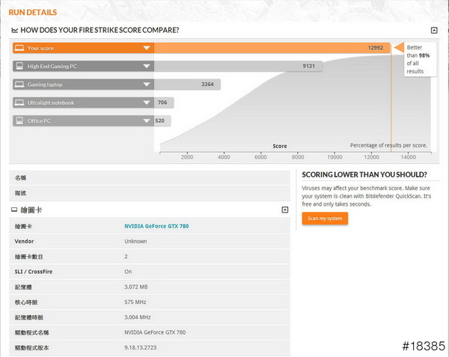
Task: Click the Office PC device icon
Action: pos(19,120)
